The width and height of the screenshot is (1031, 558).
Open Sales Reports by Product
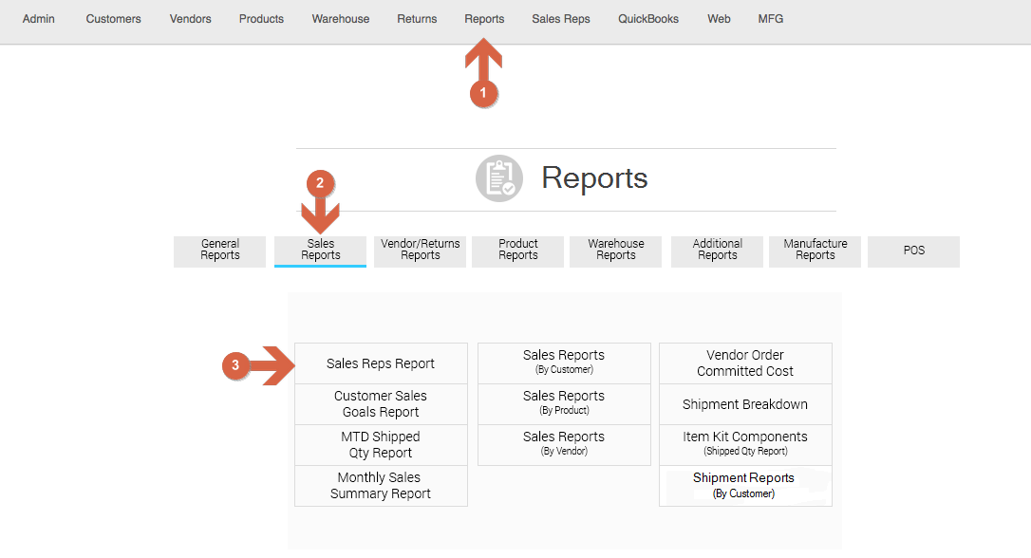(x=564, y=404)
